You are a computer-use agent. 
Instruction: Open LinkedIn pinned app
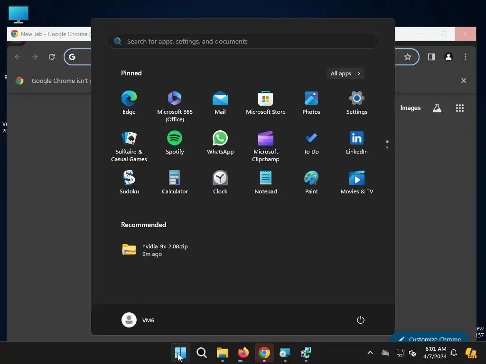357,143
